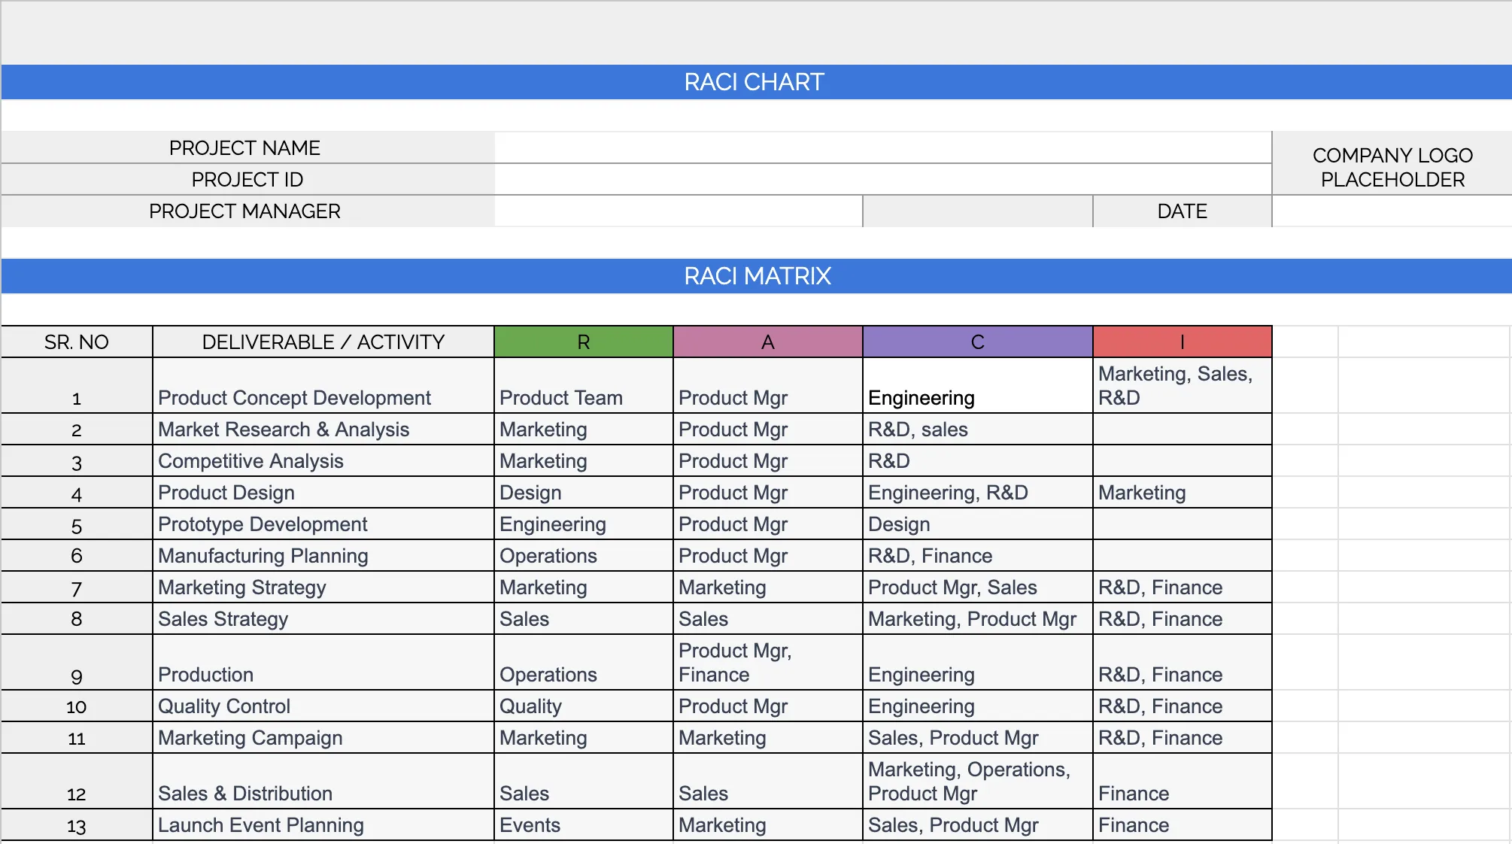Image resolution: width=1512 pixels, height=844 pixels.
Task: Click the red I column header
Action: click(1181, 342)
